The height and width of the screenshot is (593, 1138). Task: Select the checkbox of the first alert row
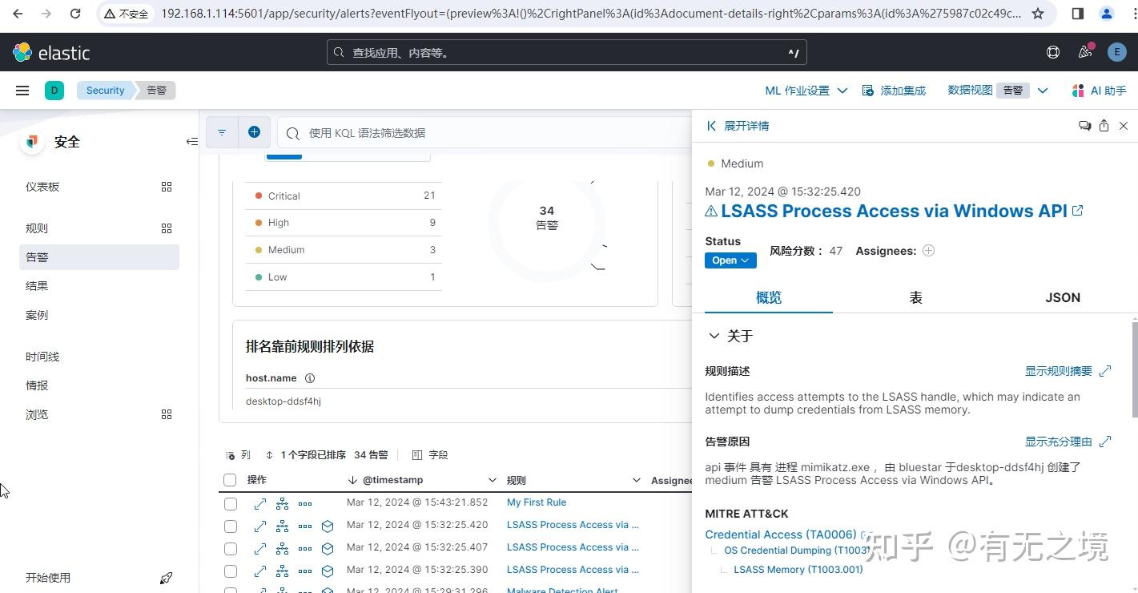(x=230, y=503)
